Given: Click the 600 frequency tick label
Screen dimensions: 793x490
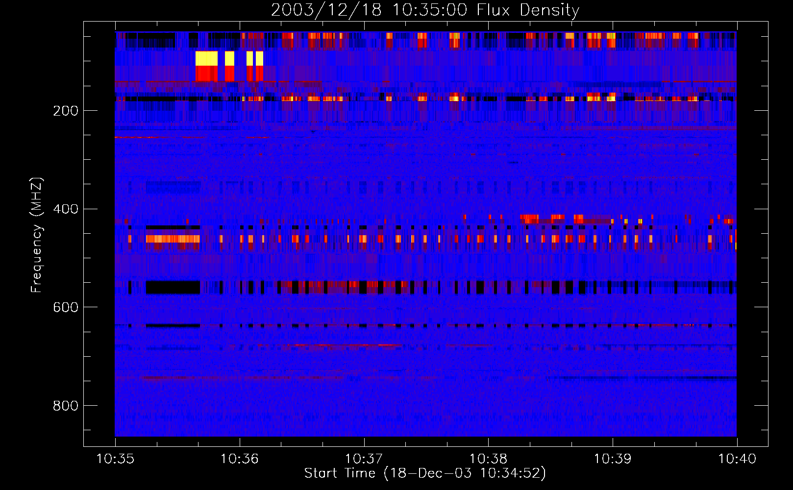Looking at the screenshot, I should point(66,307).
